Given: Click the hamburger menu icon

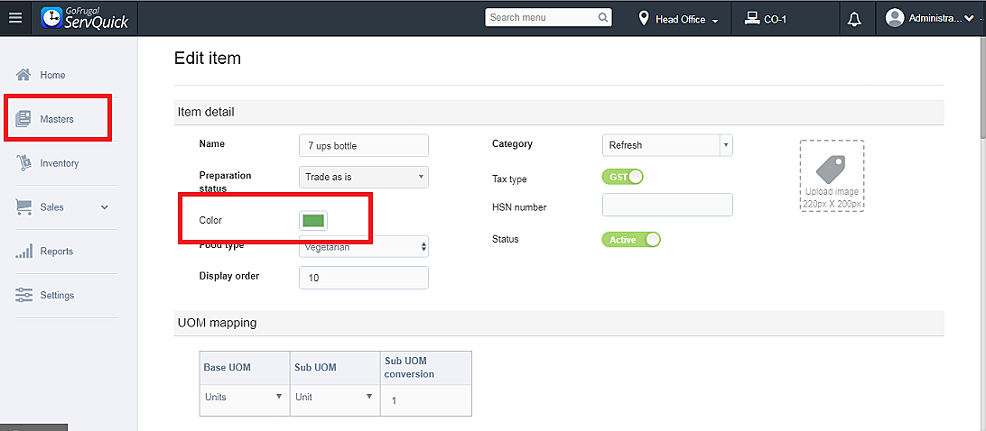Looking at the screenshot, I should (x=15, y=18).
